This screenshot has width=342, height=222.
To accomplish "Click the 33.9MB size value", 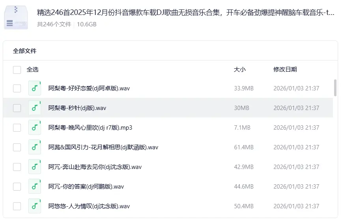I will tap(244, 88).
